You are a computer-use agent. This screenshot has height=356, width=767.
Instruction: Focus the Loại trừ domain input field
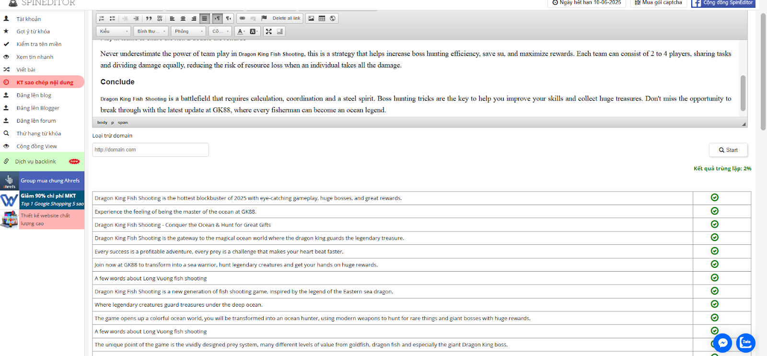[151, 149]
